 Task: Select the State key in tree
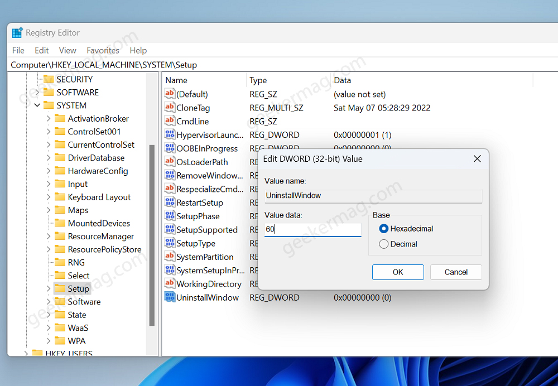tap(77, 315)
